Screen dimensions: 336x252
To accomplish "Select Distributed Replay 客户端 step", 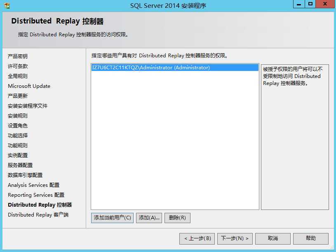I will tap(38, 215).
